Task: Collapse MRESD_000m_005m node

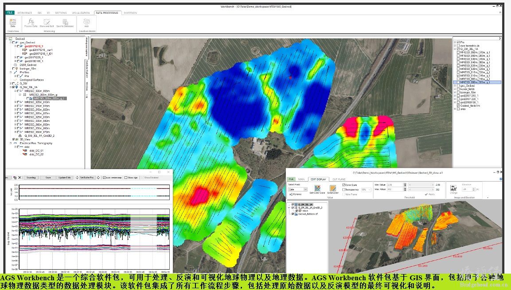Action: (16, 91)
